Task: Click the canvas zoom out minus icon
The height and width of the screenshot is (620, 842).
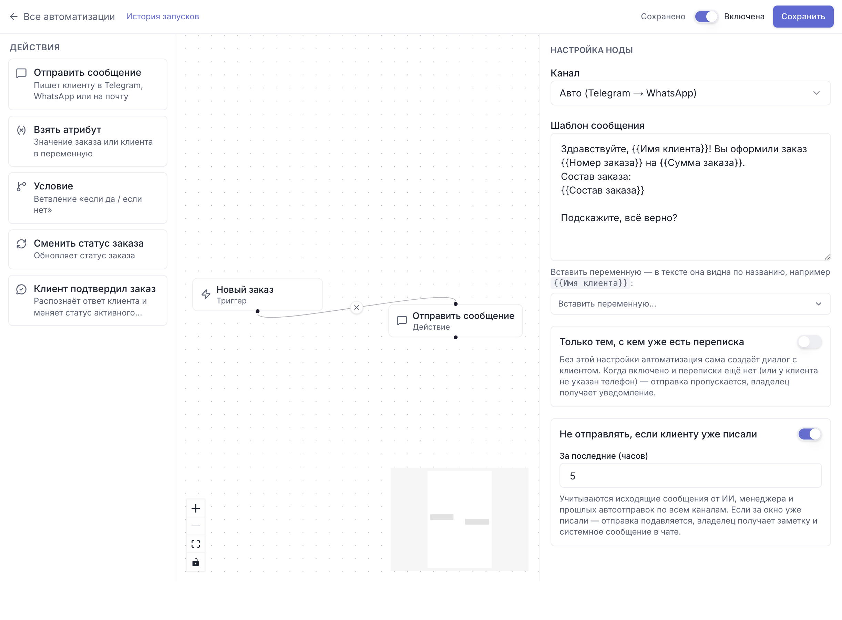Action: [x=196, y=526]
